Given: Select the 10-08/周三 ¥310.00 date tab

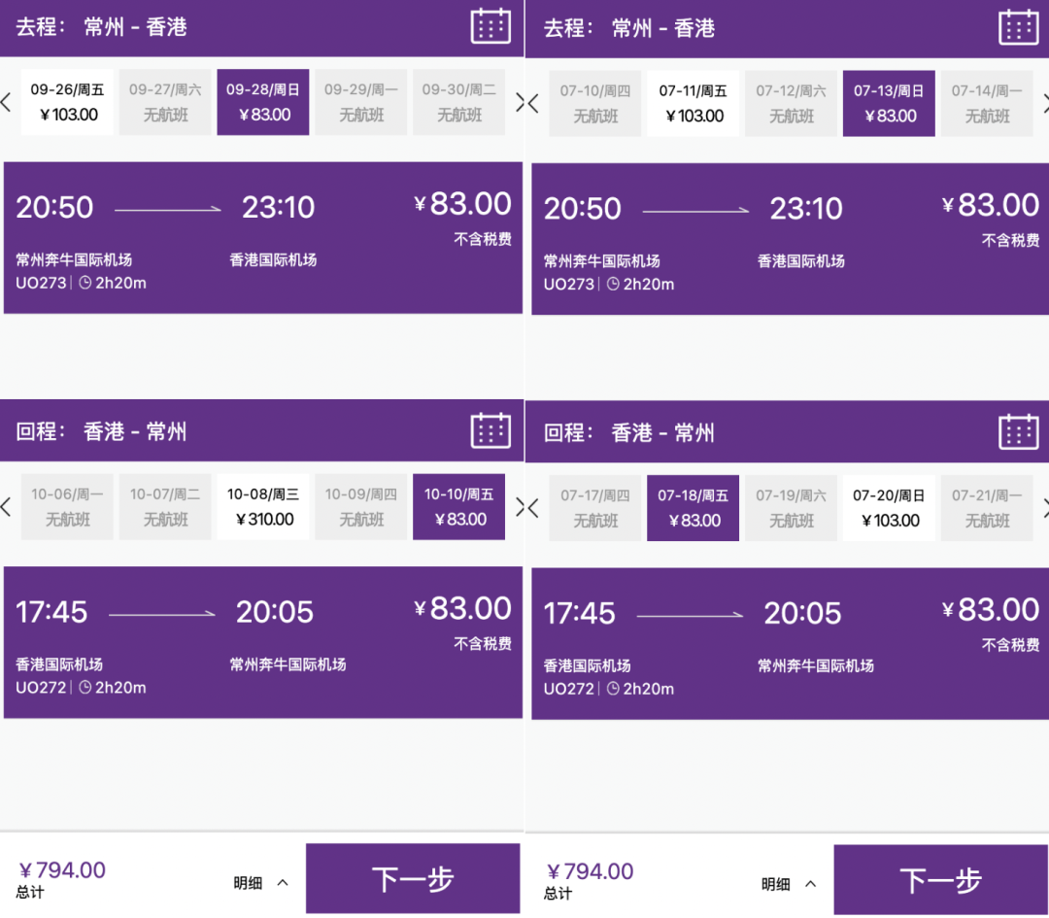Looking at the screenshot, I should [263, 507].
